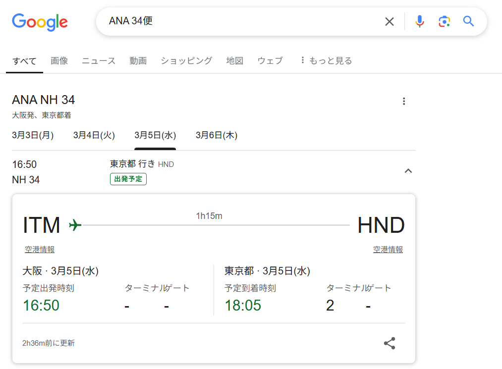The image size is (502, 369).
Task: Click the arrival terminal number 2
Action: click(330, 305)
